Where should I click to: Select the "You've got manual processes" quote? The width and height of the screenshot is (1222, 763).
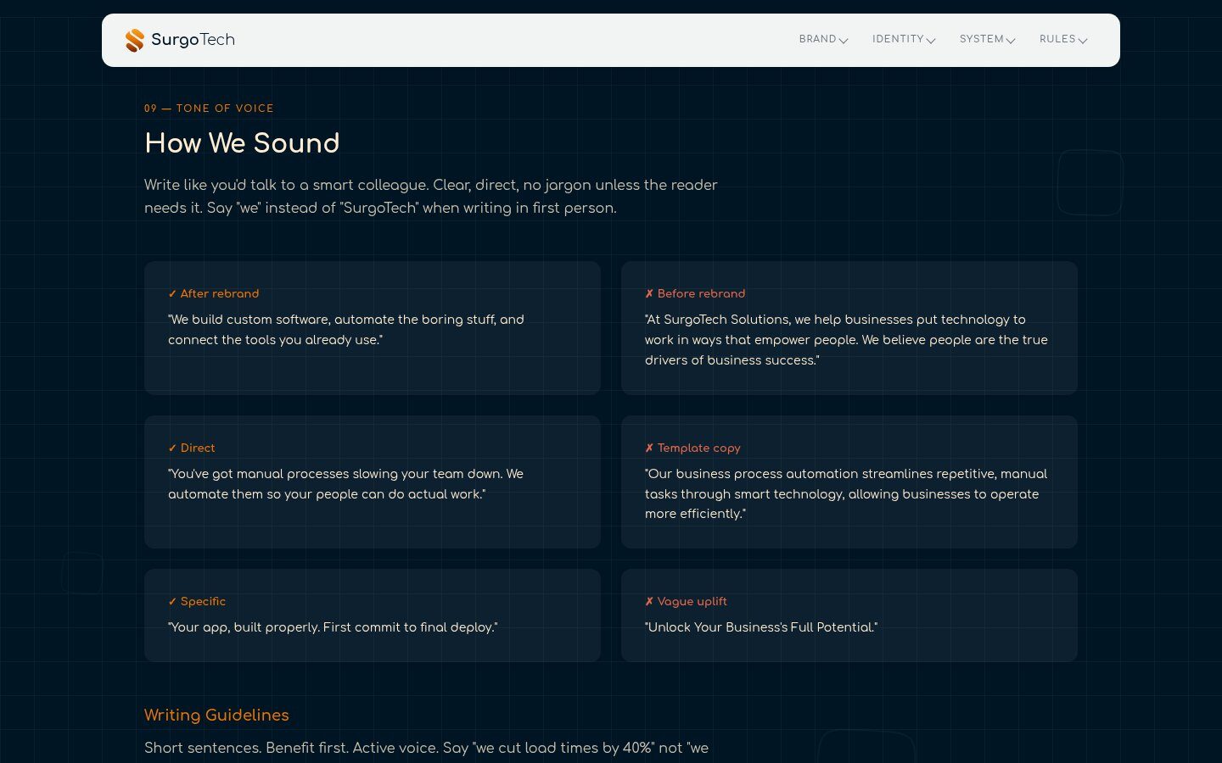click(x=345, y=484)
